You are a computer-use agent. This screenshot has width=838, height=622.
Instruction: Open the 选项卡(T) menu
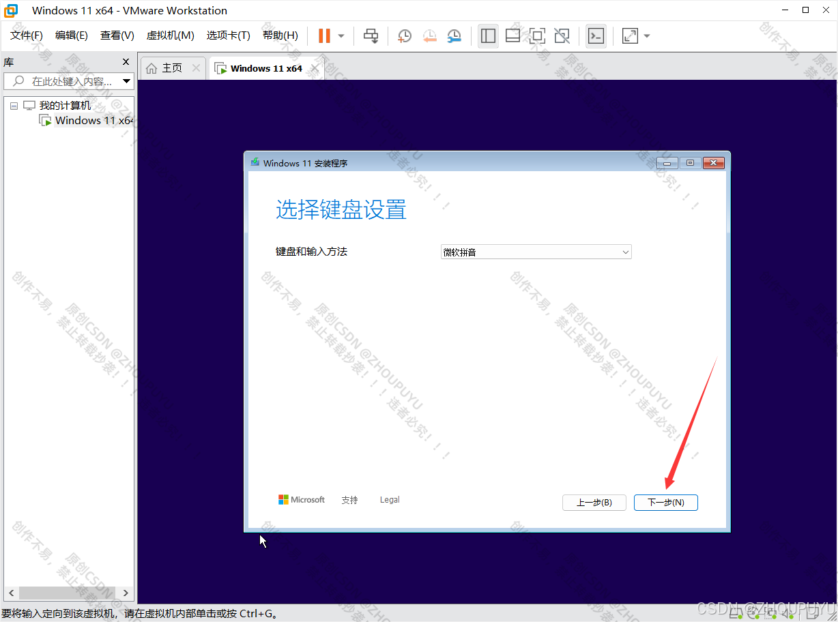click(229, 35)
